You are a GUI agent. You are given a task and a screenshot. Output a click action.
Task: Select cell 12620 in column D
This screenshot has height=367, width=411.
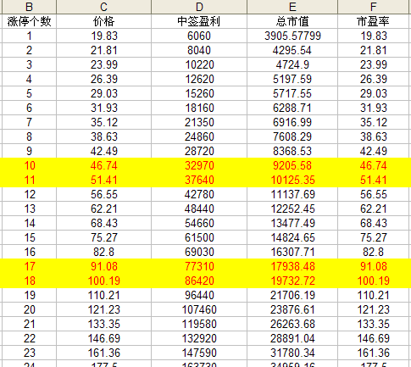click(199, 79)
